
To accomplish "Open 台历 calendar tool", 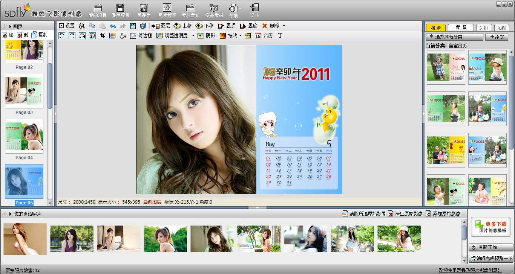I will point(264,36).
